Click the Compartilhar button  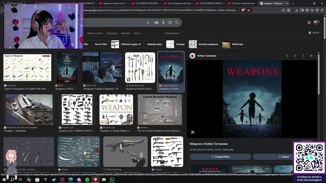[x=220, y=157]
